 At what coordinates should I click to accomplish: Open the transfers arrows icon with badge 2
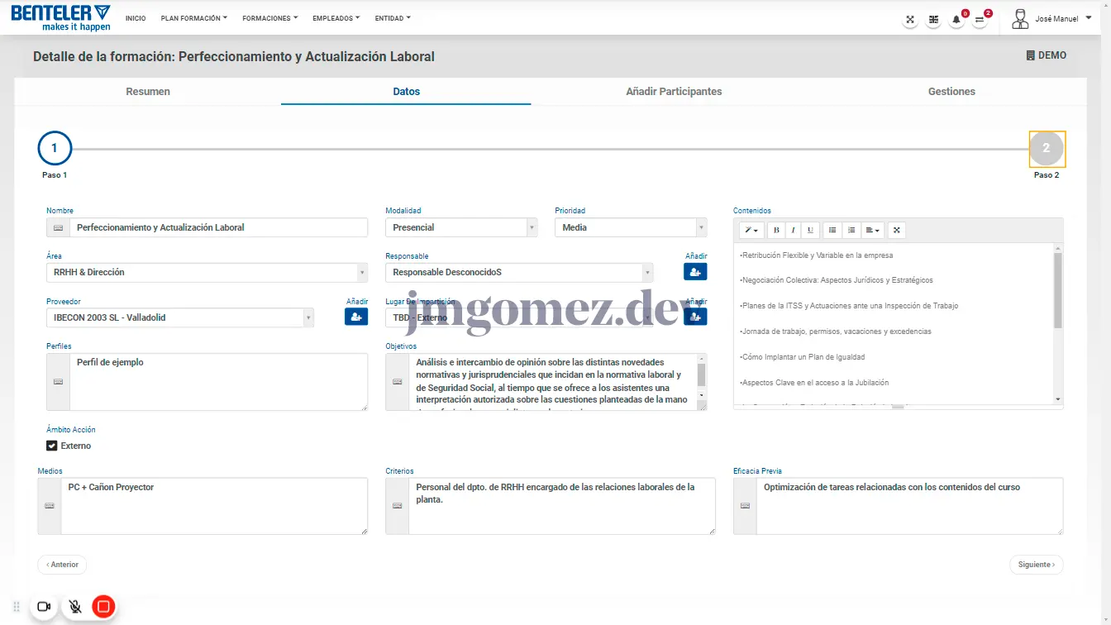click(980, 19)
